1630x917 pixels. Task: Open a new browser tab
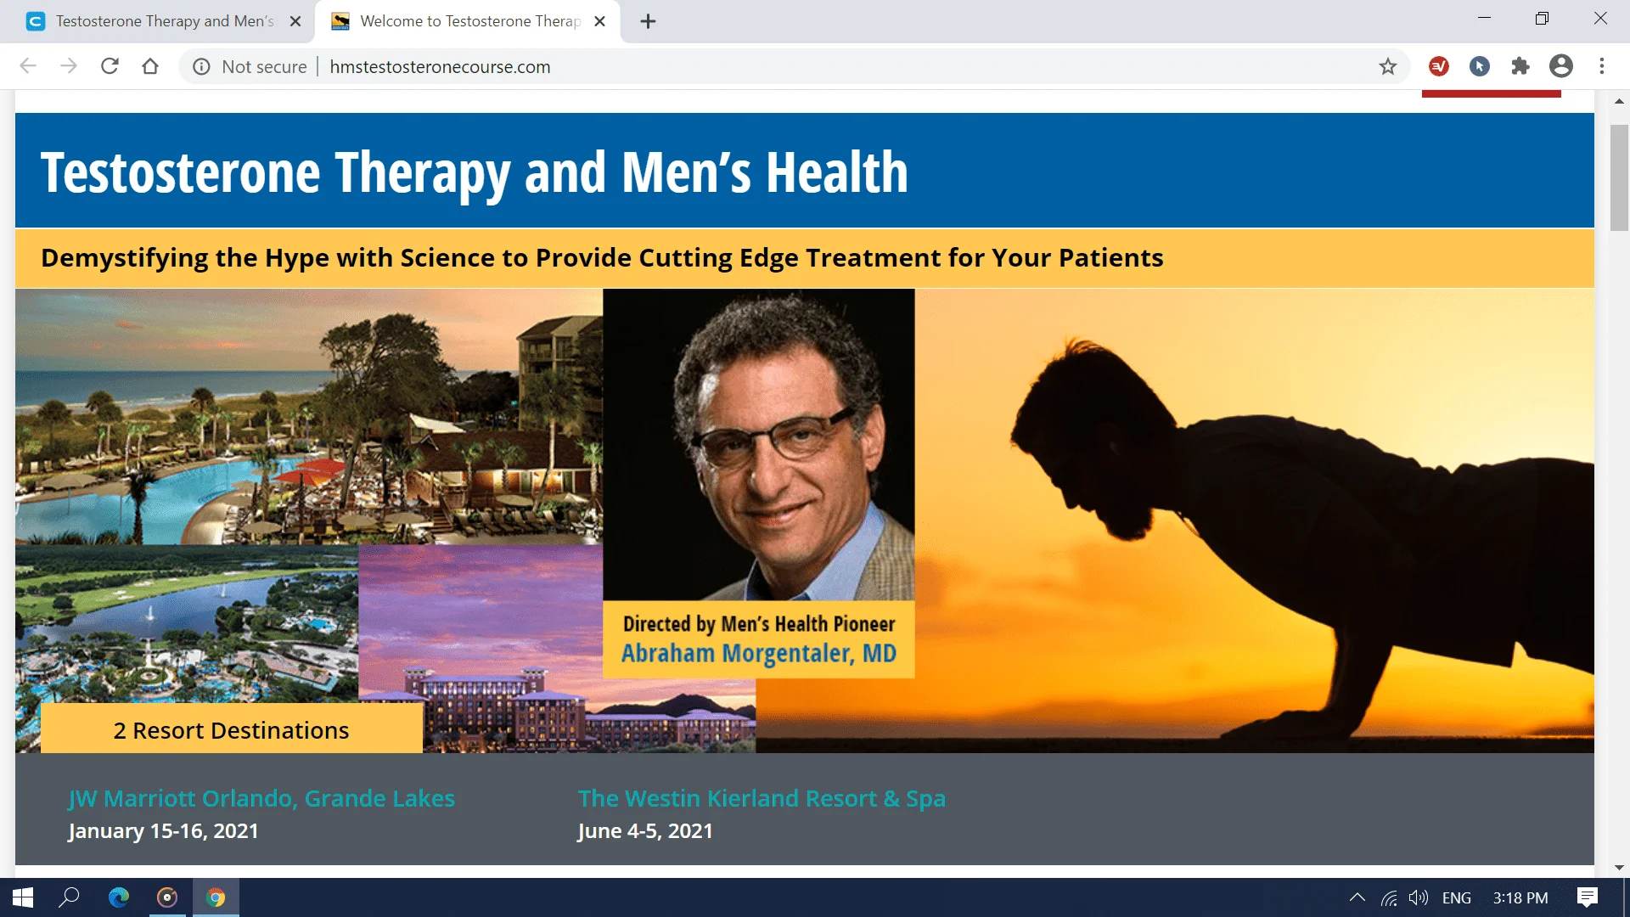click(x=648, y=21)
